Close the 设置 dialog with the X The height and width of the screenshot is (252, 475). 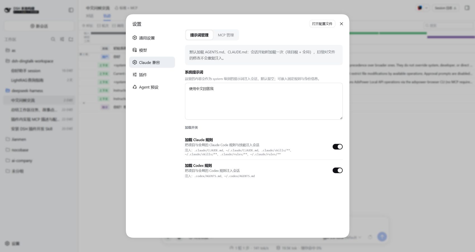[x=341, y=24]
